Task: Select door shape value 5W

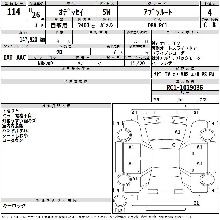Action: pos(106,12)
